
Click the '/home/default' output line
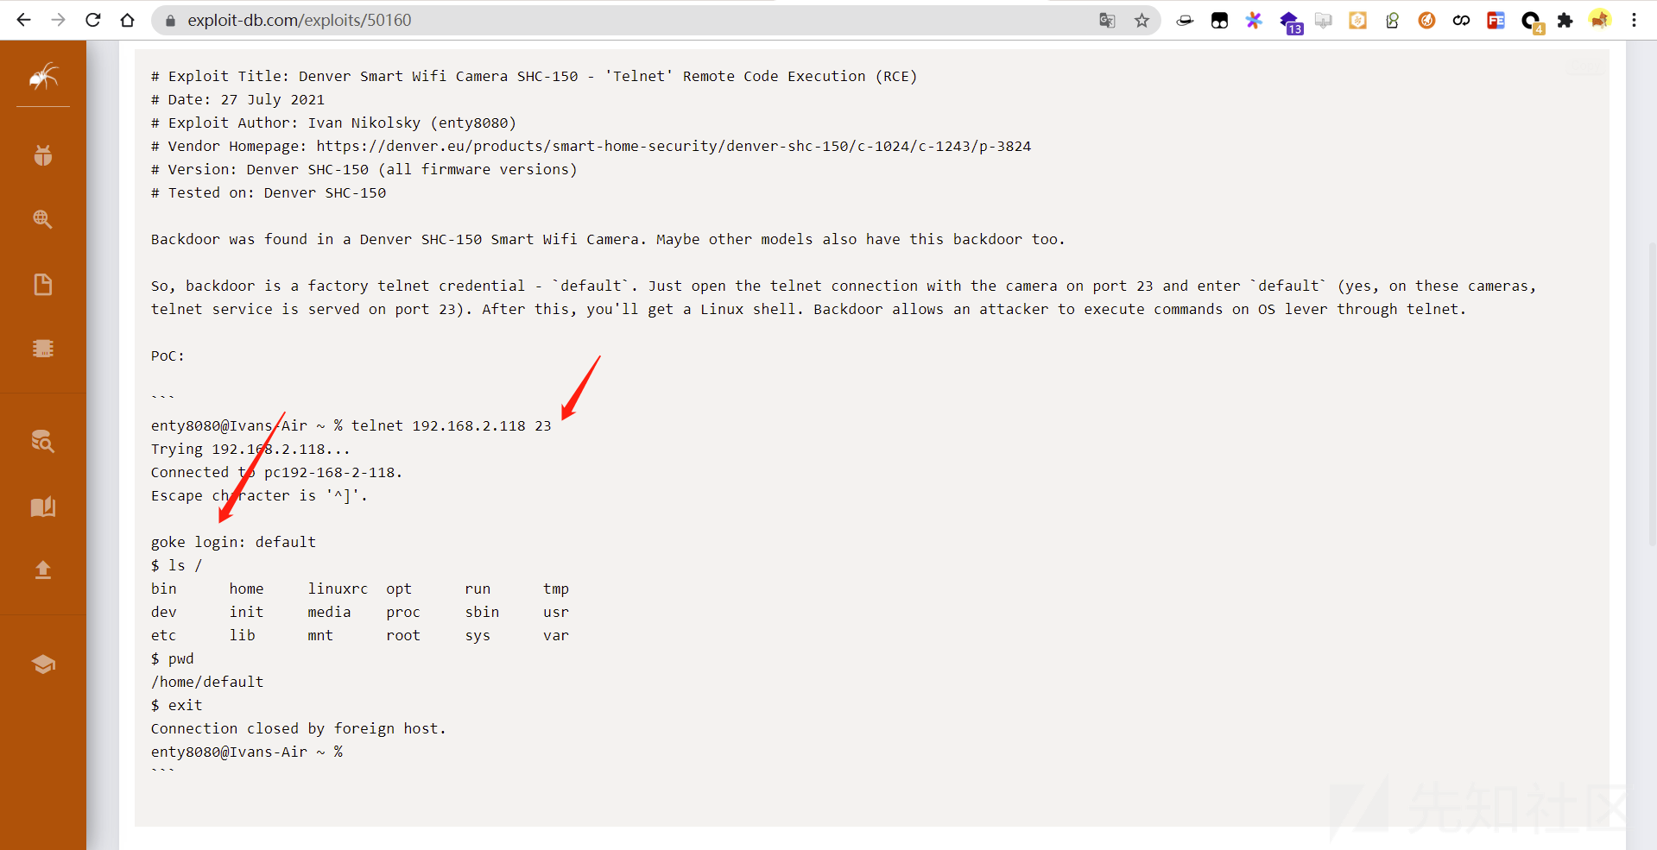207,682
